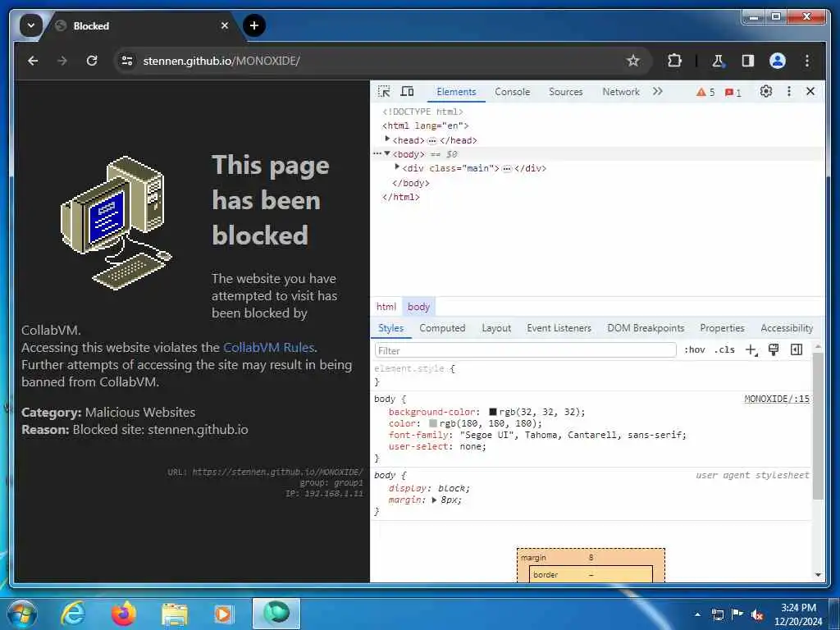The height and width of the screenshot is (630, 840).
Task: Open the tab search dropdown arrow
Action: tap(31, 25)
